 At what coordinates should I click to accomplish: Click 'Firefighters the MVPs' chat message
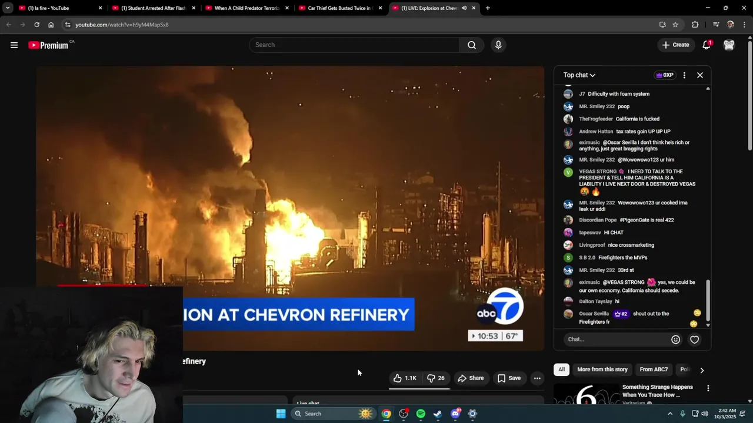tap(622, 258)
